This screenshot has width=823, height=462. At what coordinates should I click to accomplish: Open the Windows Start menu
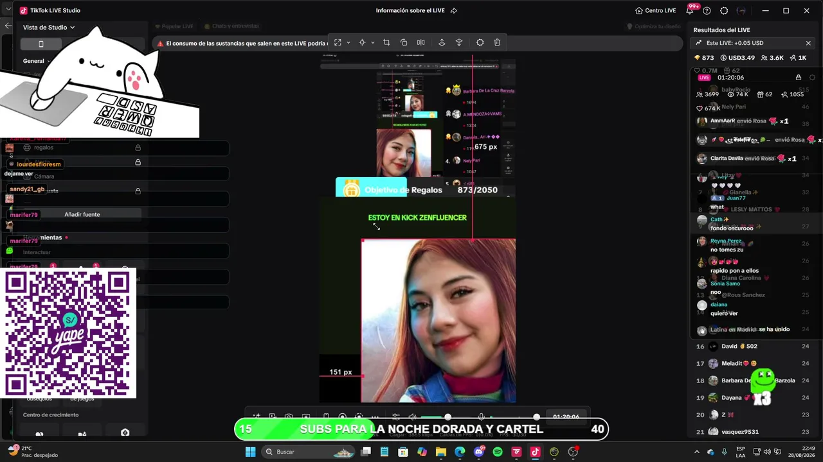(250, 452)
